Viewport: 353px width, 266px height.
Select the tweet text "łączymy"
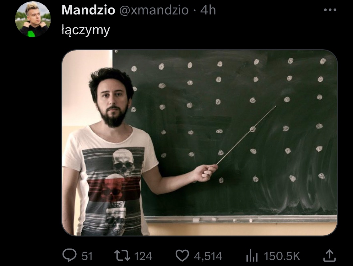point(86,30)
